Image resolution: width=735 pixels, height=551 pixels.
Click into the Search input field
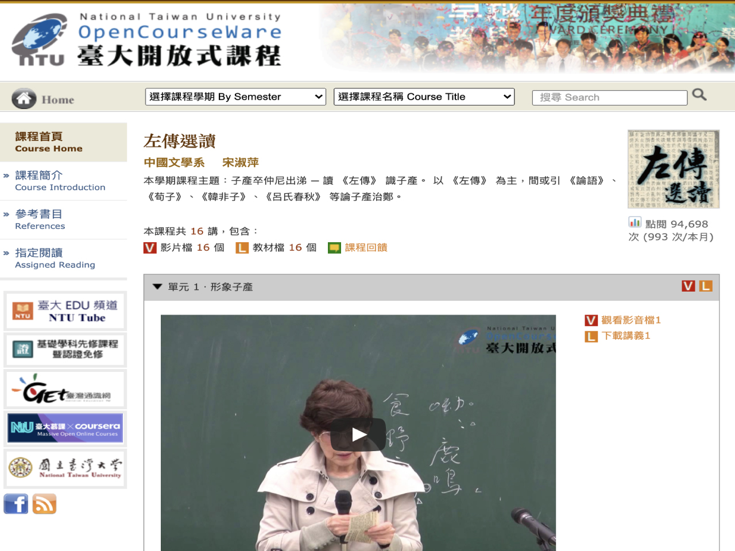[609, 98]
